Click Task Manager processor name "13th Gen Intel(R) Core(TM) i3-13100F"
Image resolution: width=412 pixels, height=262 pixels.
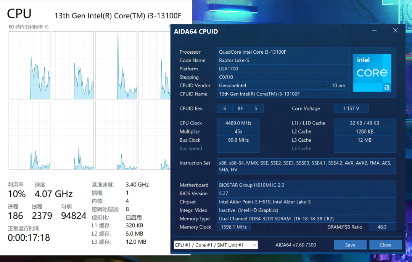click(118, 16)
